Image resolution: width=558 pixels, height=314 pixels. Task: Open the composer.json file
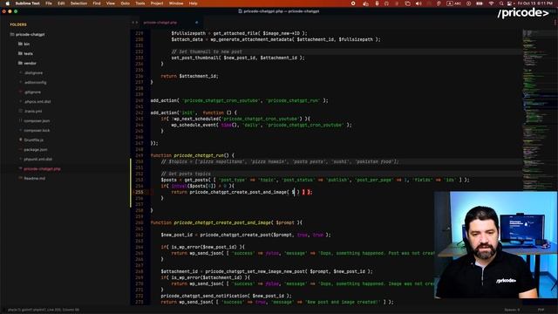pos(37,120)
